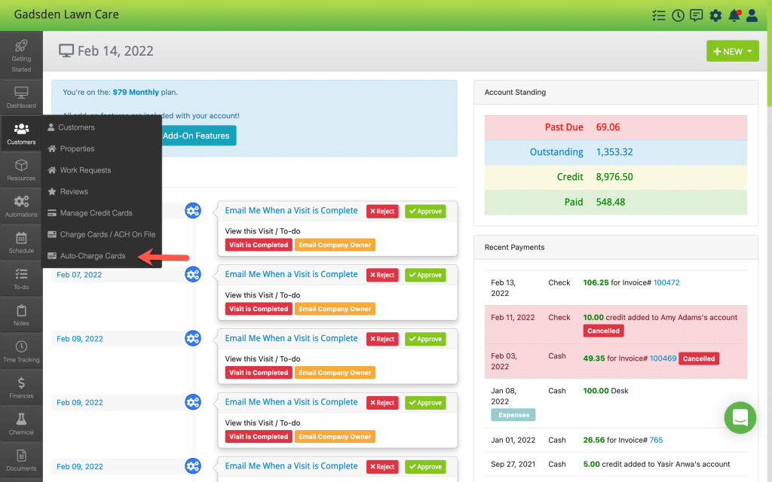Click the Credit amount 8,976.50
772x482 pixels.
click(x=614, y=176)
